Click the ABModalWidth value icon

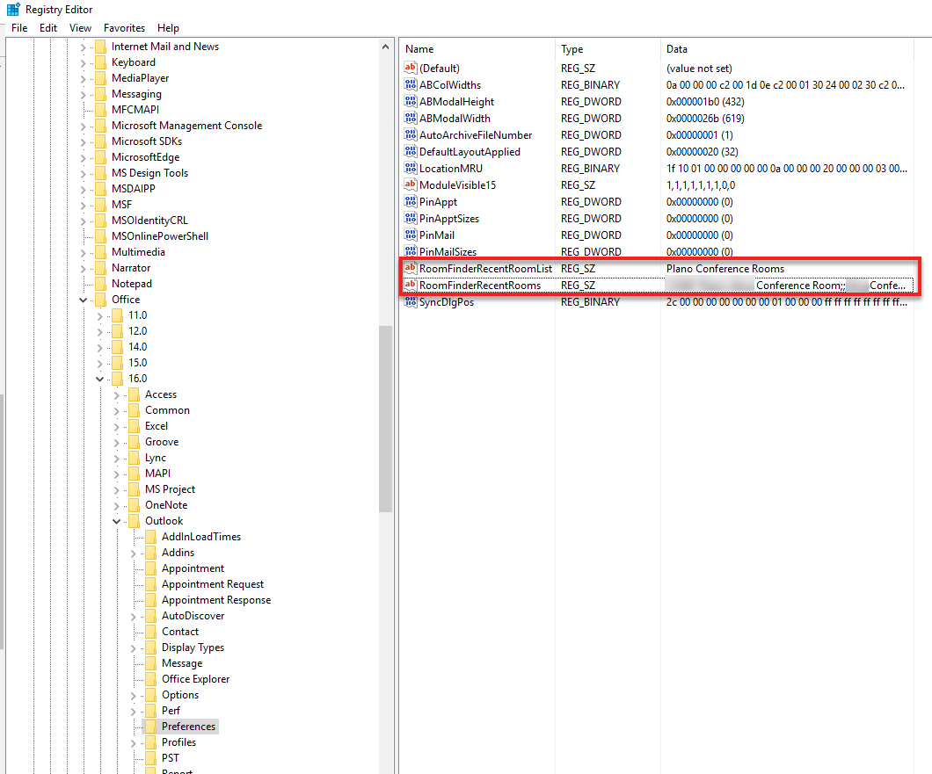[x=410, y=118]
